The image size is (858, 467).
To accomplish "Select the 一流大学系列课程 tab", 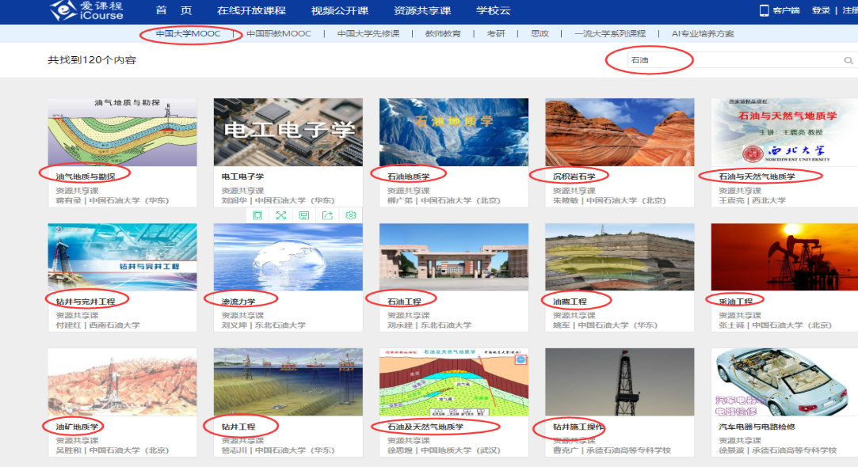I will pos(610,33).
